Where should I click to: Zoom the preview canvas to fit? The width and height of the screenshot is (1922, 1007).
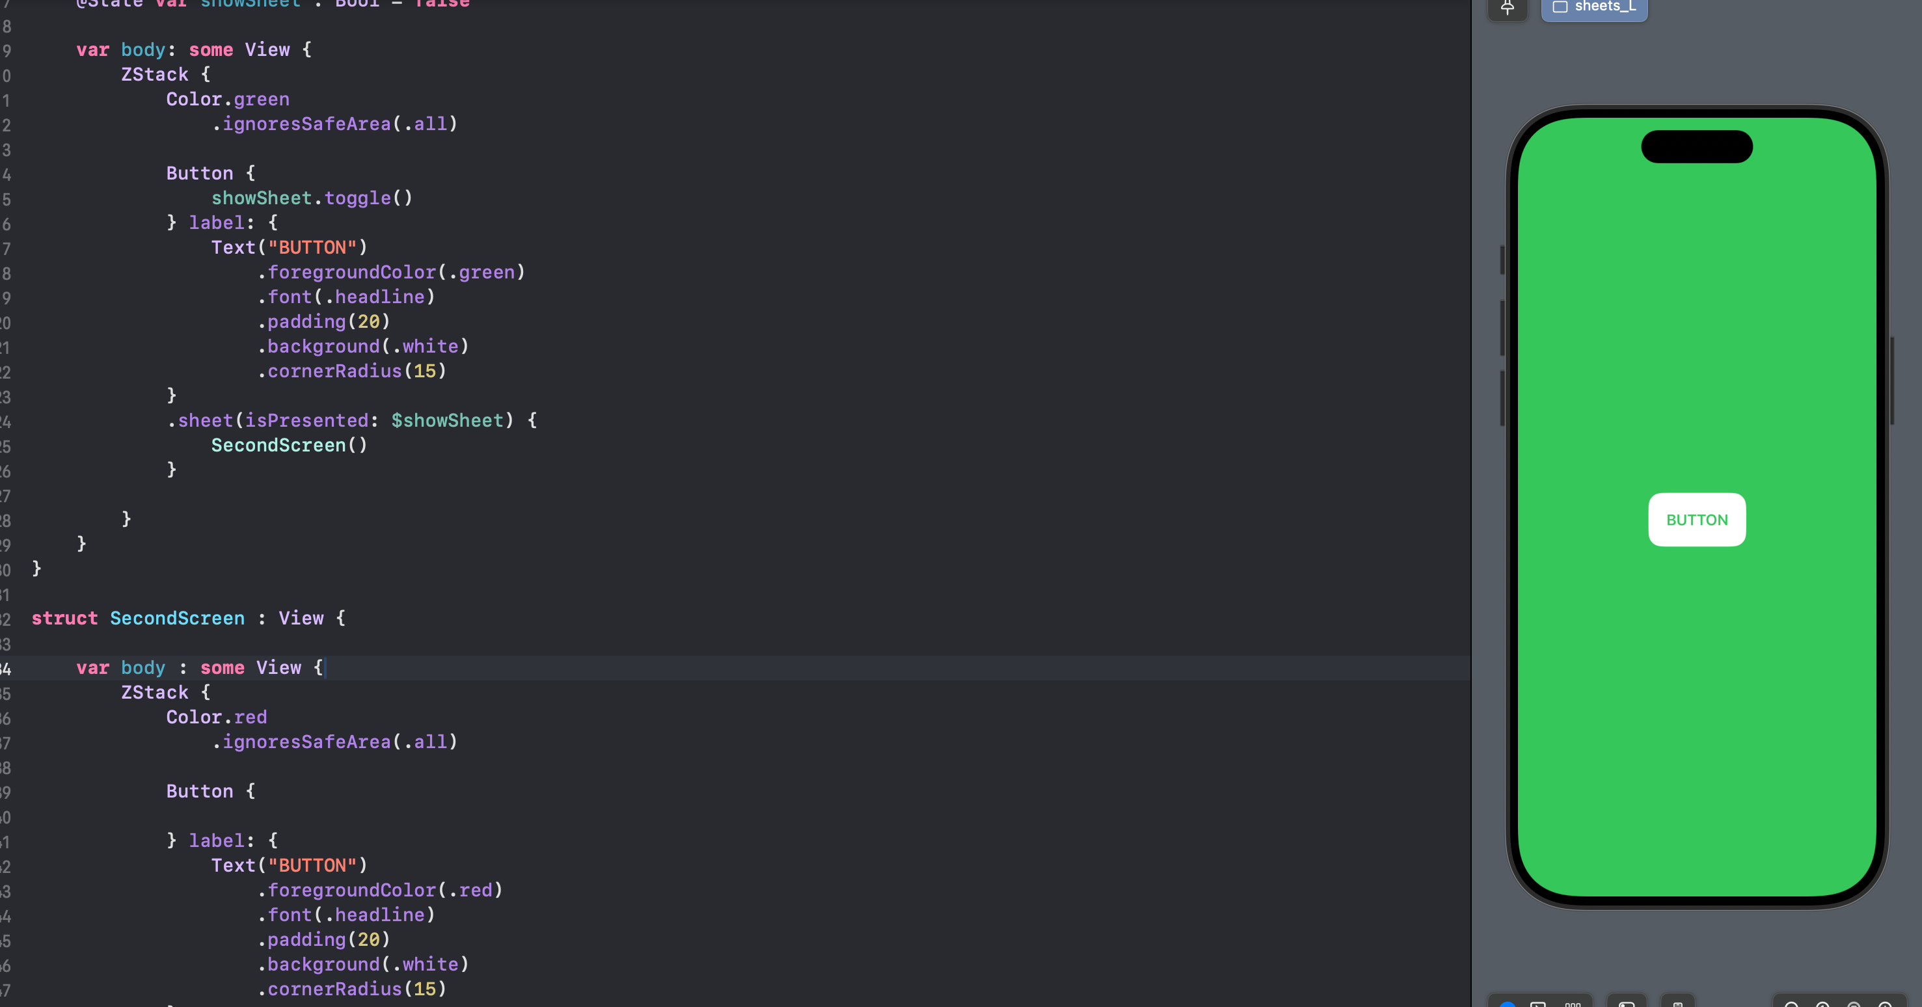pos(1853,1004)
